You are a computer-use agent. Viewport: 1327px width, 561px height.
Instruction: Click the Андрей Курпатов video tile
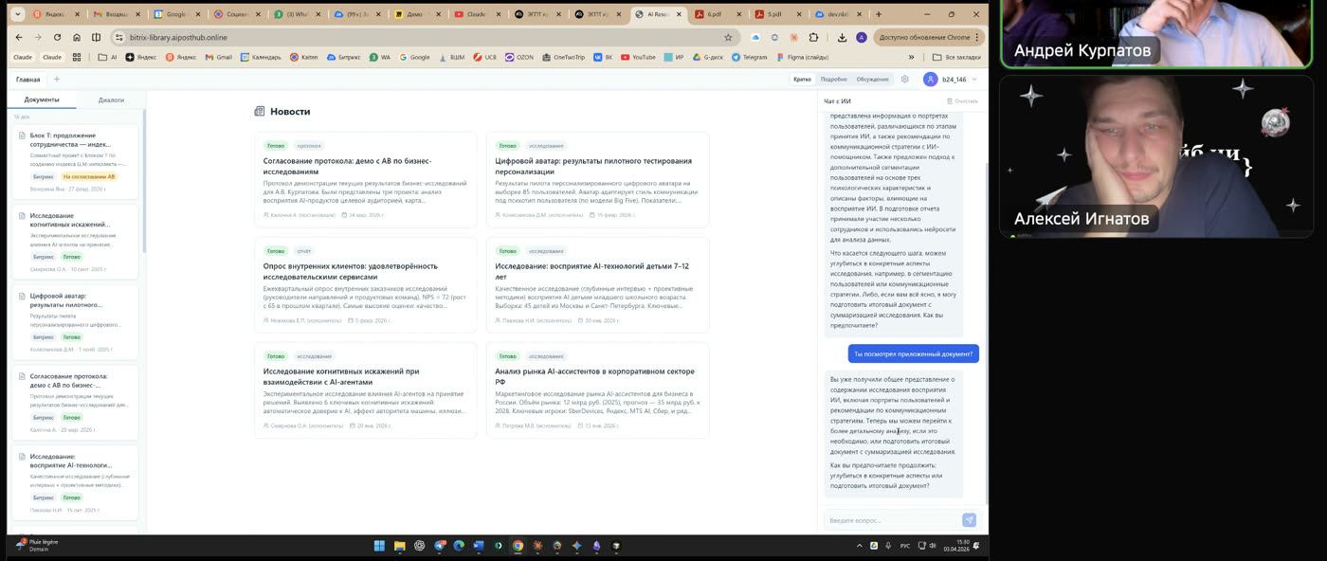(1154, 34)
